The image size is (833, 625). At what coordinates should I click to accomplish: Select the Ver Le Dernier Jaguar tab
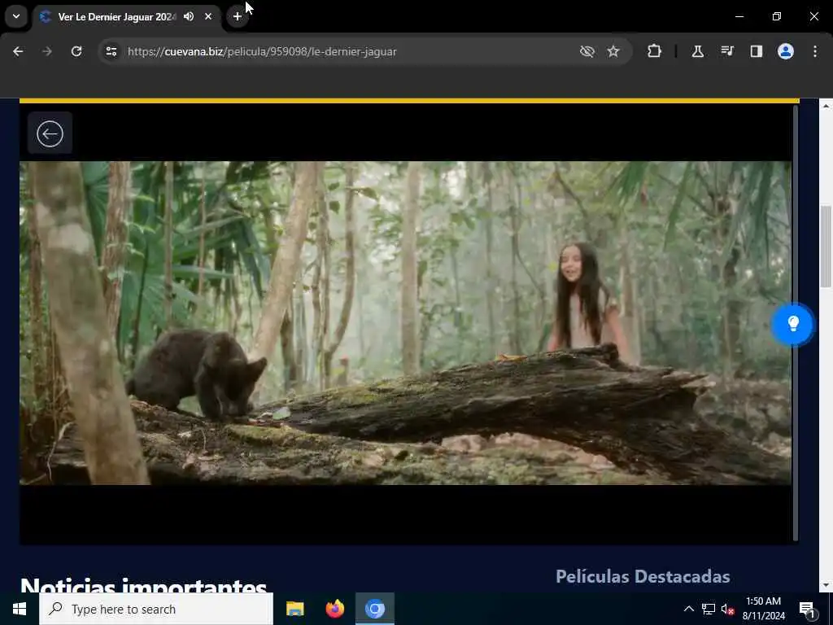point(116,16)
